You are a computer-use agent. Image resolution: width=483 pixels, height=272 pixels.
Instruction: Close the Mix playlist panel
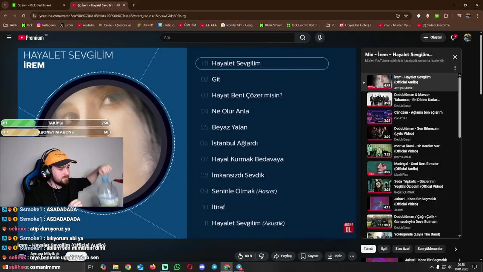tap(455, 57)
